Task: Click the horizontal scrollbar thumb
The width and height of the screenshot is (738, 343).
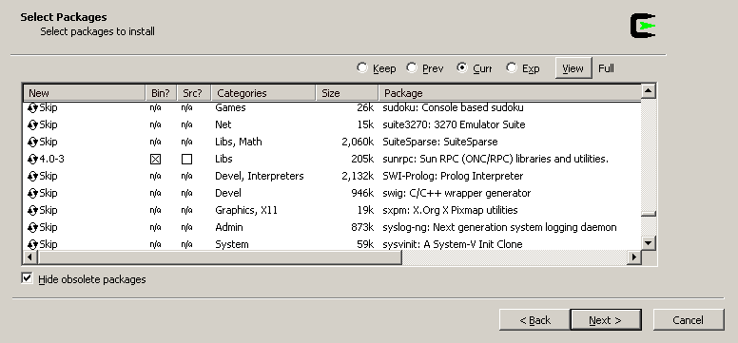Action: click(x=220, y=257)
